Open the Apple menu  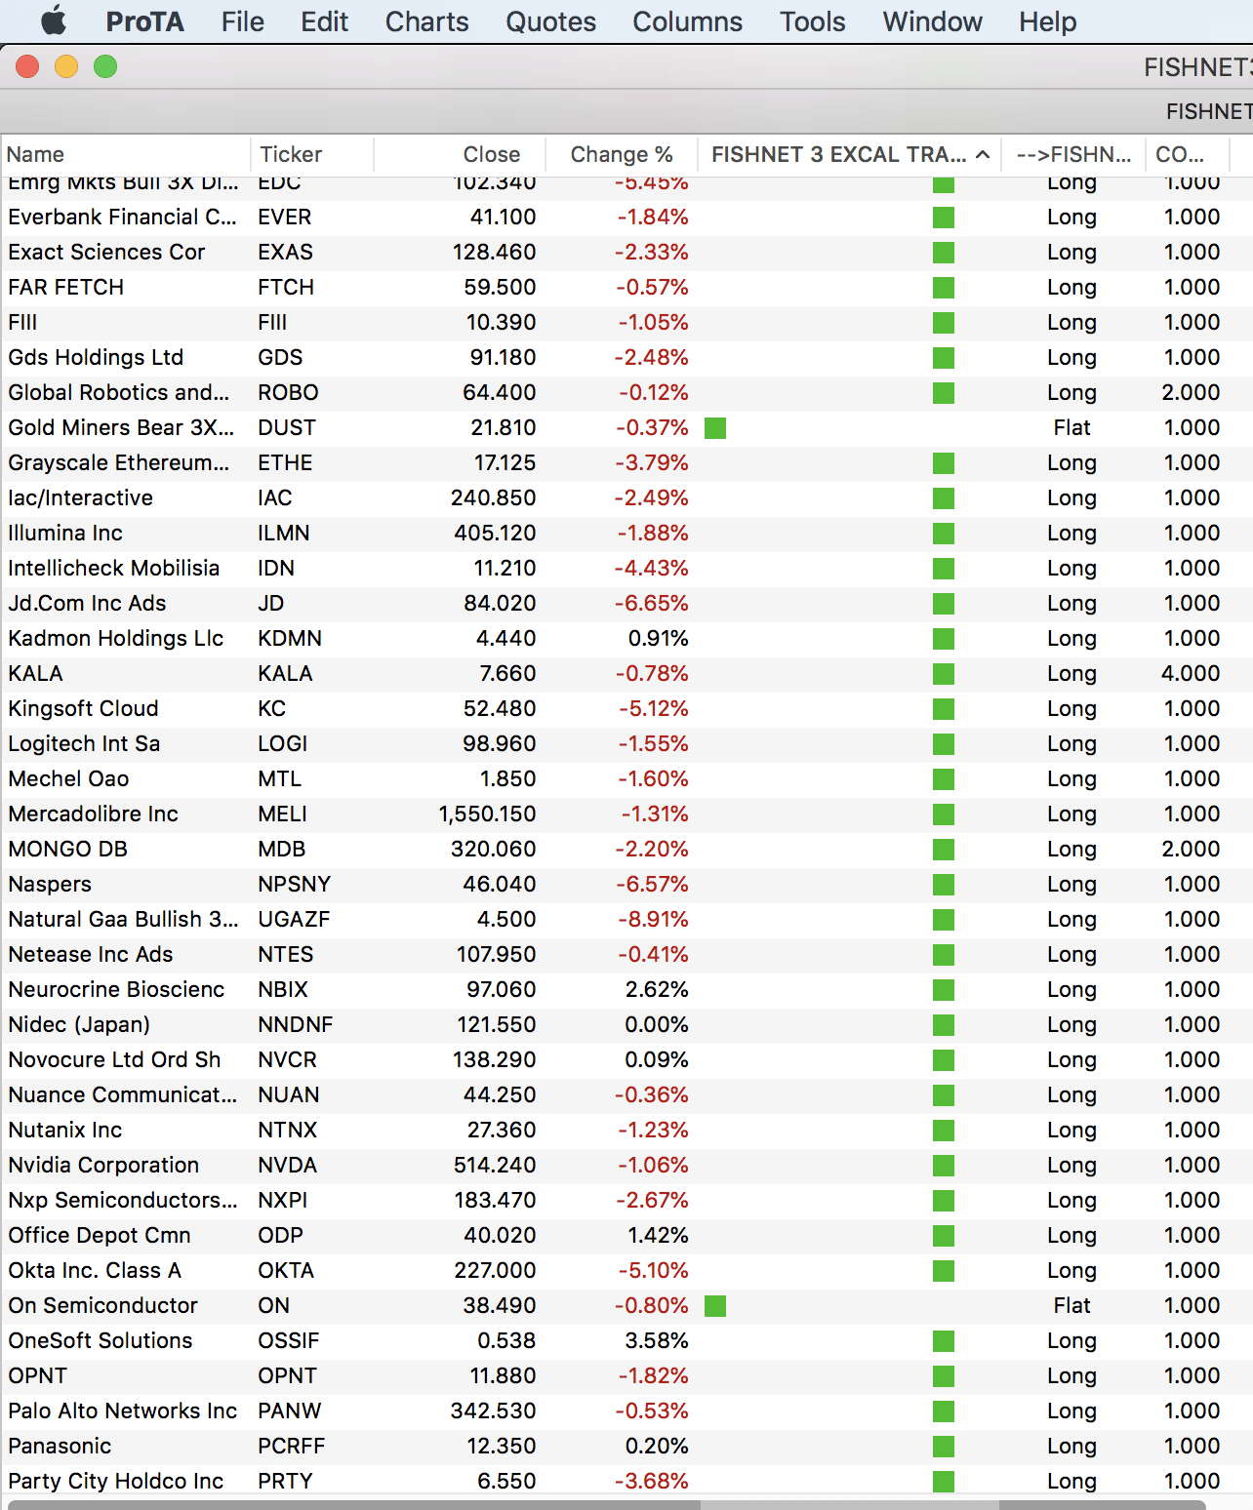pos(54,20)
